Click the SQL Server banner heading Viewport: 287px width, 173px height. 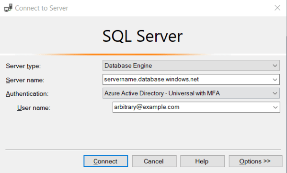142,36
